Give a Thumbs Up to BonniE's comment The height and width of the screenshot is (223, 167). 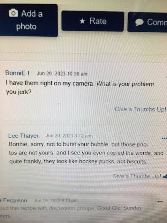(x=140, y=109)
